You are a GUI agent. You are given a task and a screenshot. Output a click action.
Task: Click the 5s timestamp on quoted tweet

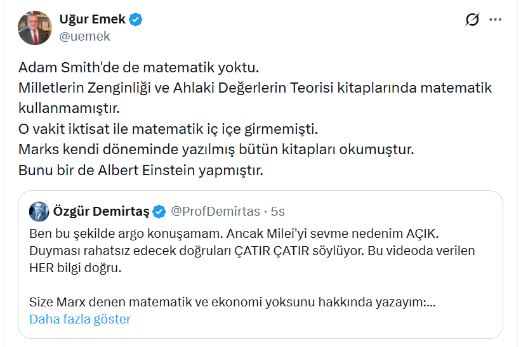[x=278, y=211]
